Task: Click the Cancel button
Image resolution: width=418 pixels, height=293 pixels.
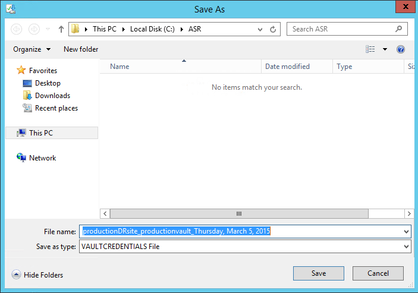Action: (378, 273)
